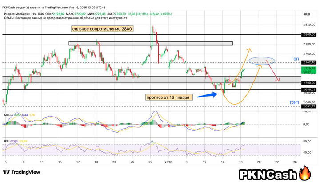Select the 'прогноз от 13 января' text label
320x183 pixels.
click(168, 97)
